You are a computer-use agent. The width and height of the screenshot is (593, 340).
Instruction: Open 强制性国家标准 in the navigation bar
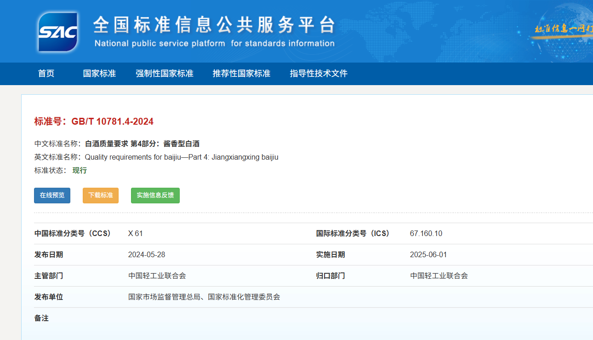coord(164,74)
